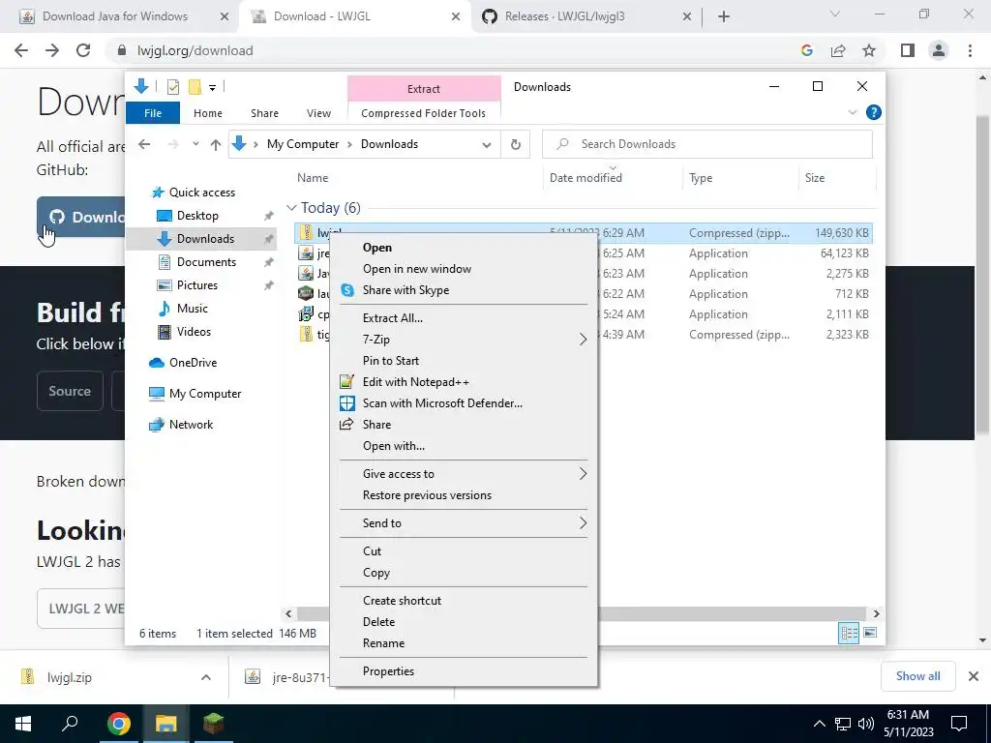The height and width of the screenshot is (743, 991).
Task: Select Scan with Microsoft Defender
Action: pyautogui.click(x=442, y=403)
